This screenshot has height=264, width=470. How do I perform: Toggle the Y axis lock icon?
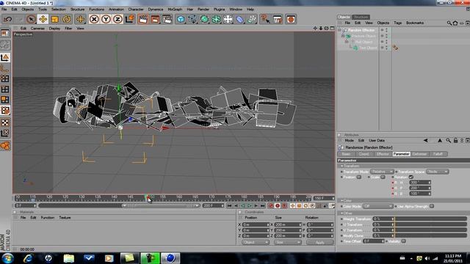pyautogui.click(x=106, y=20)
